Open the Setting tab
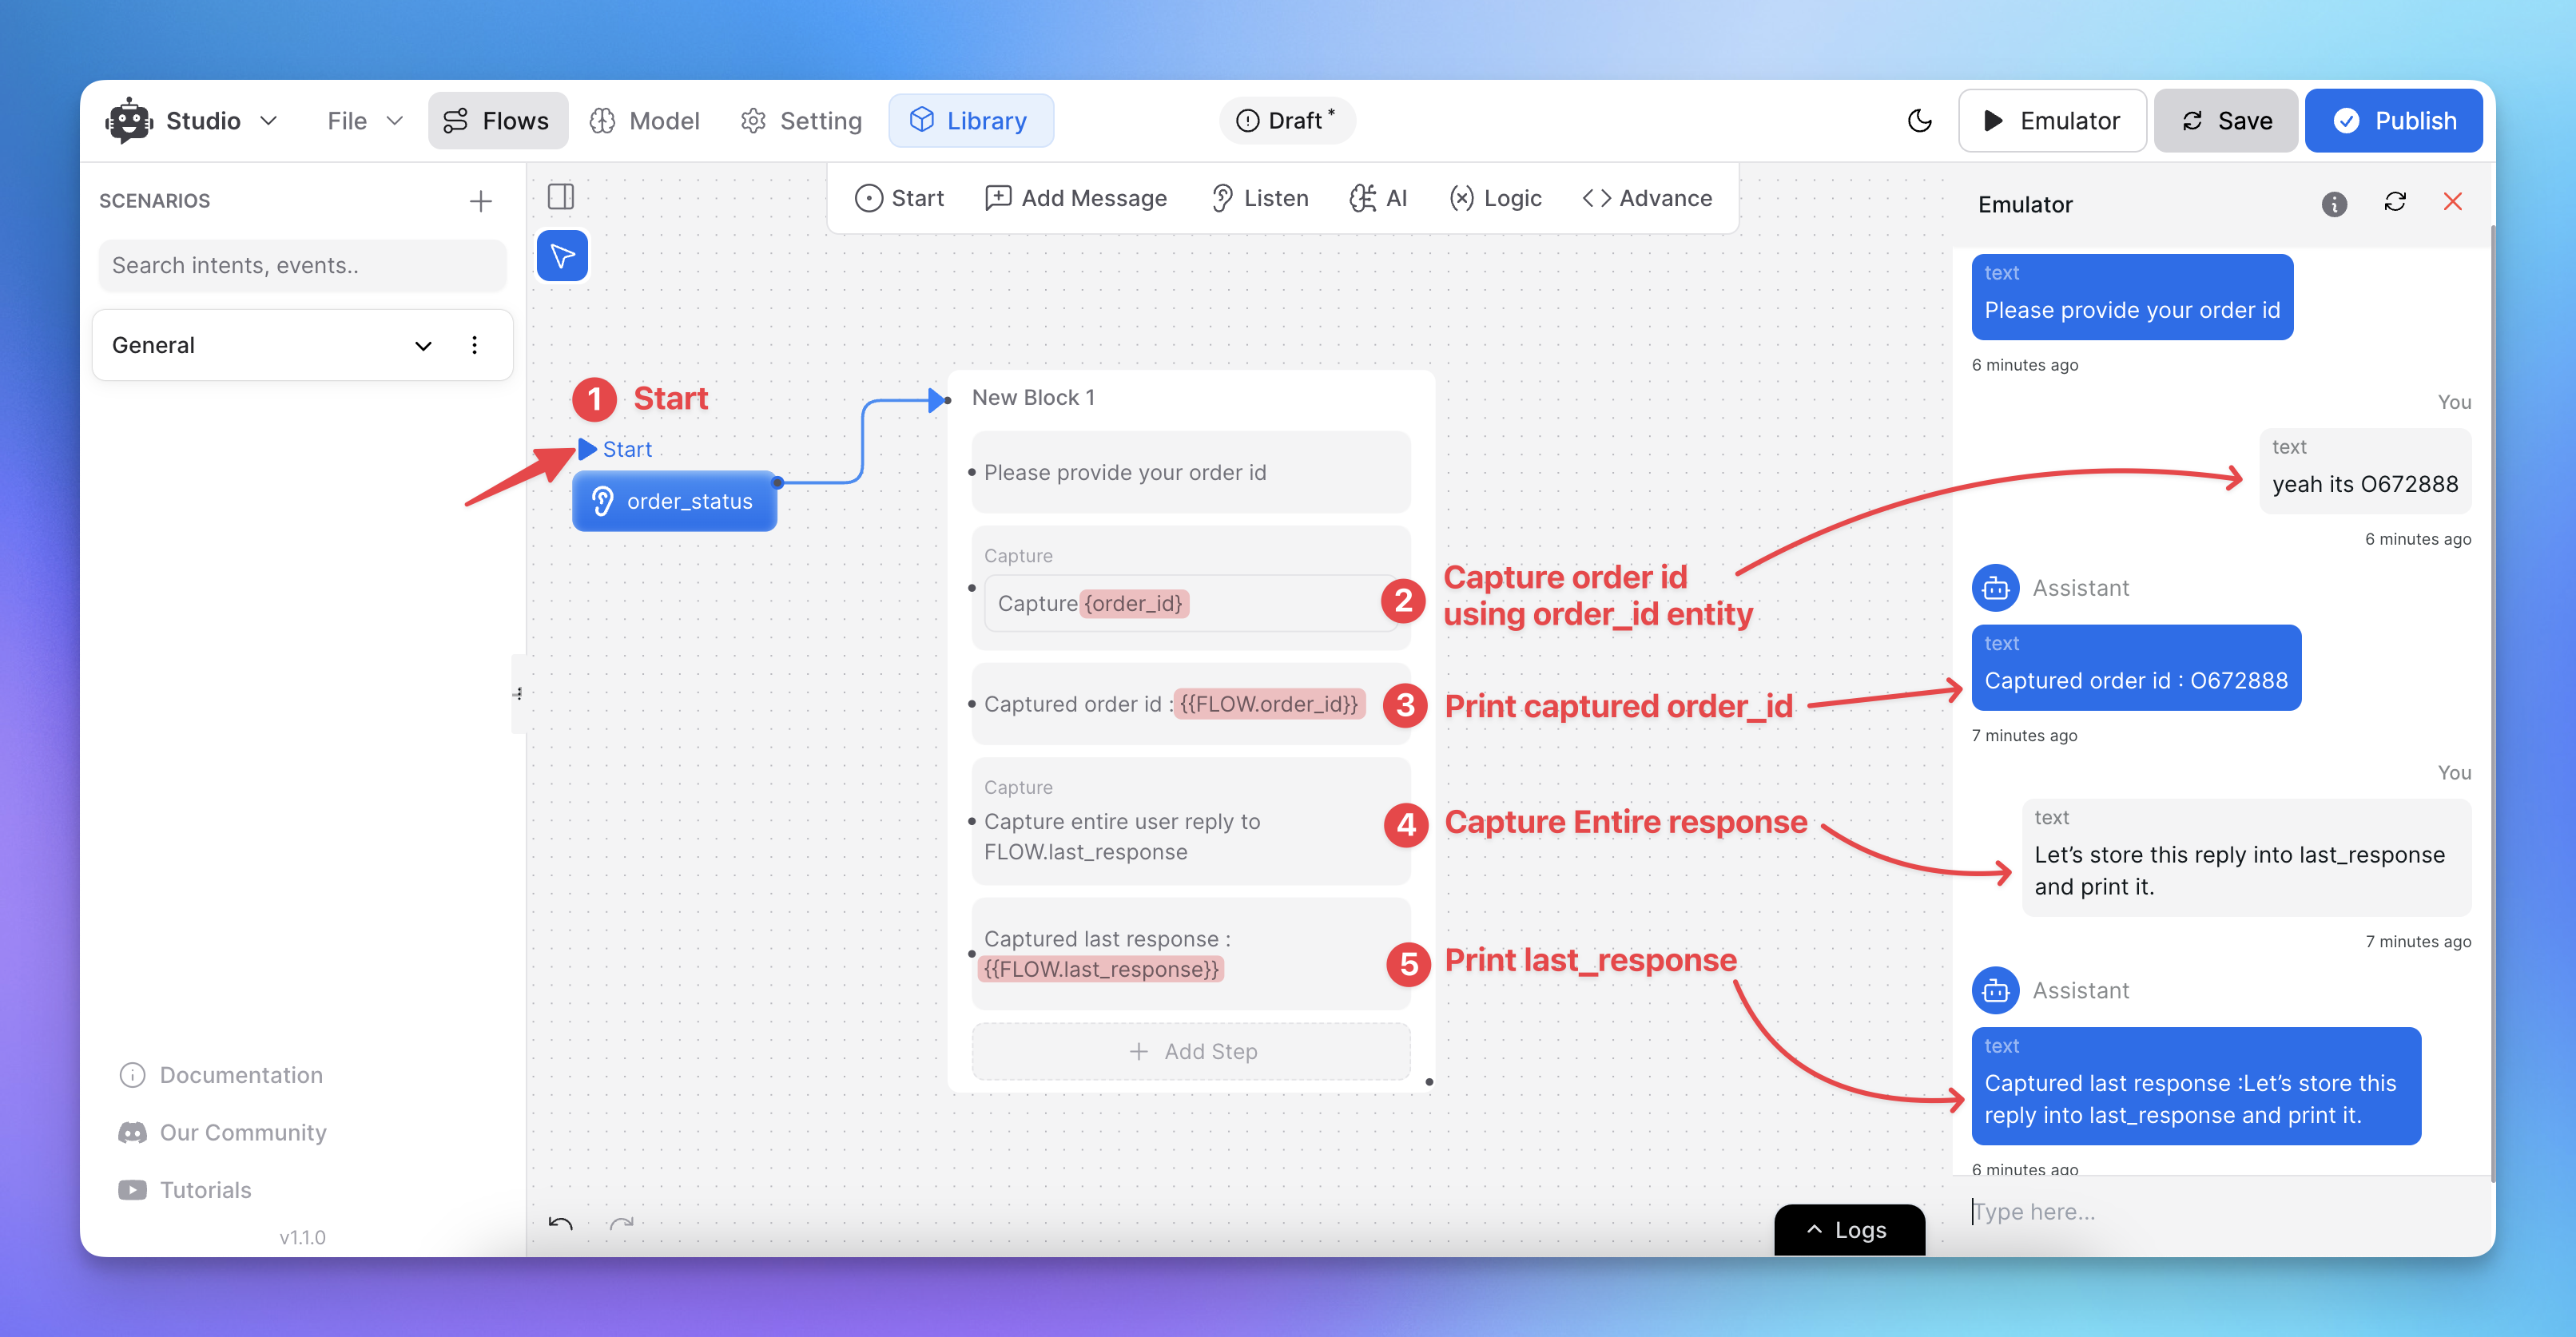 [x=801, y=121]
